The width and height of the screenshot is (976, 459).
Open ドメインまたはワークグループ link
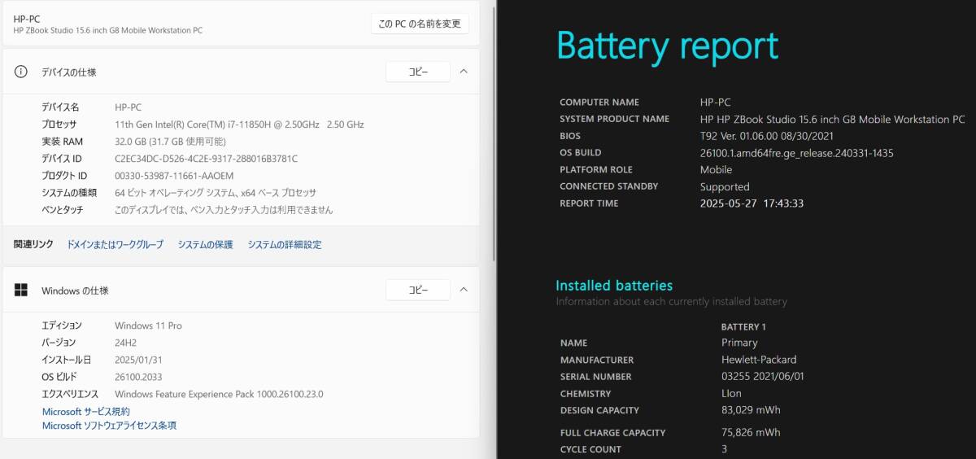pyautogui.click(x=115, y=244)
